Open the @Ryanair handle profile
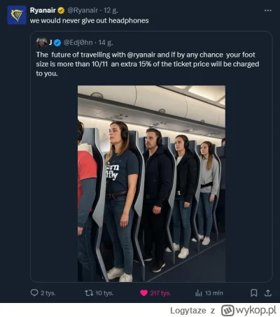The image size is (280, 317). pos(83,10)
